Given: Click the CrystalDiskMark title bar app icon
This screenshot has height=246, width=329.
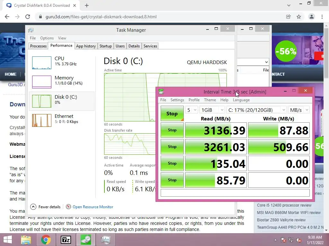Looking at the screenshot, I should pos(161,92).
